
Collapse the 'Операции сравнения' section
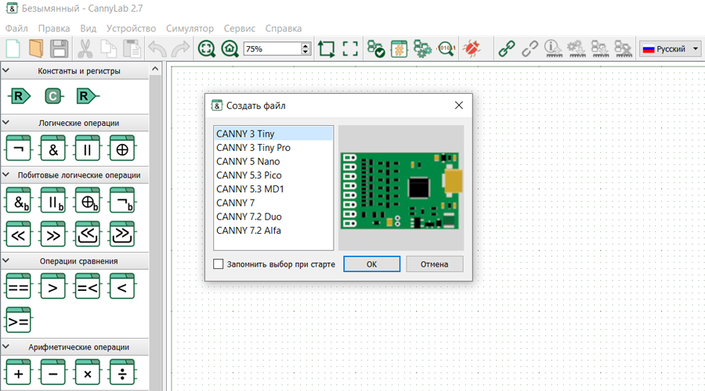pyautogui.click(x=6, y=260)
